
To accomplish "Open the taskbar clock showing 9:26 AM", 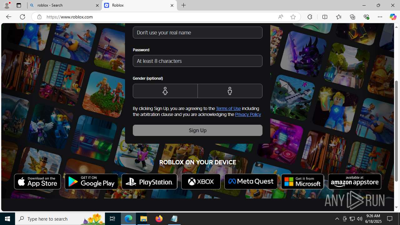I will coord(373,219).
